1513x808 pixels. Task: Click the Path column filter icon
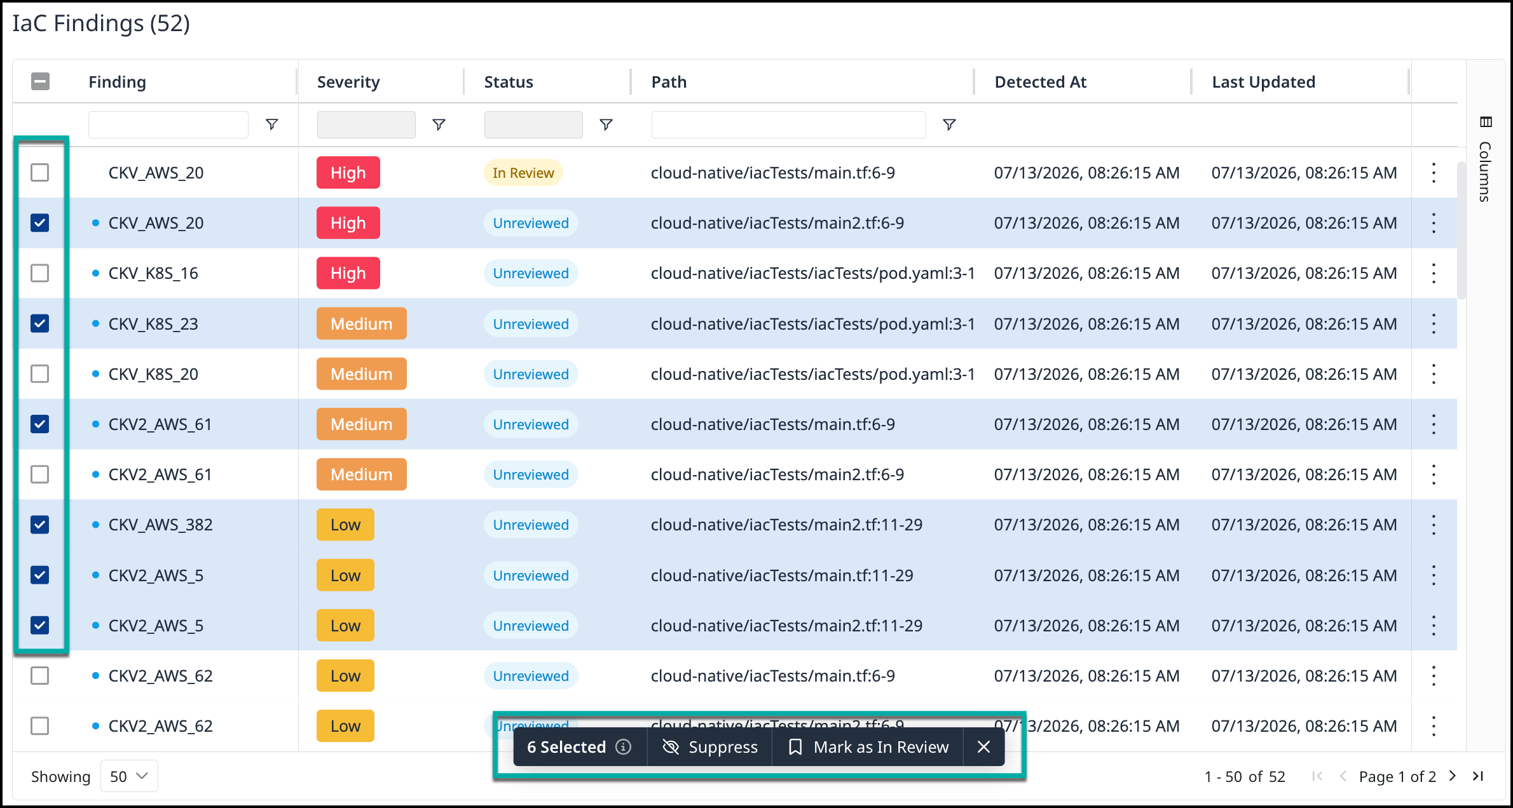tap(949, 125)
